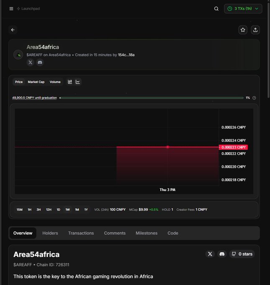Switch to the Transactions tab
This screenshot has width=270, height=285.
click(x=81, y=233)
